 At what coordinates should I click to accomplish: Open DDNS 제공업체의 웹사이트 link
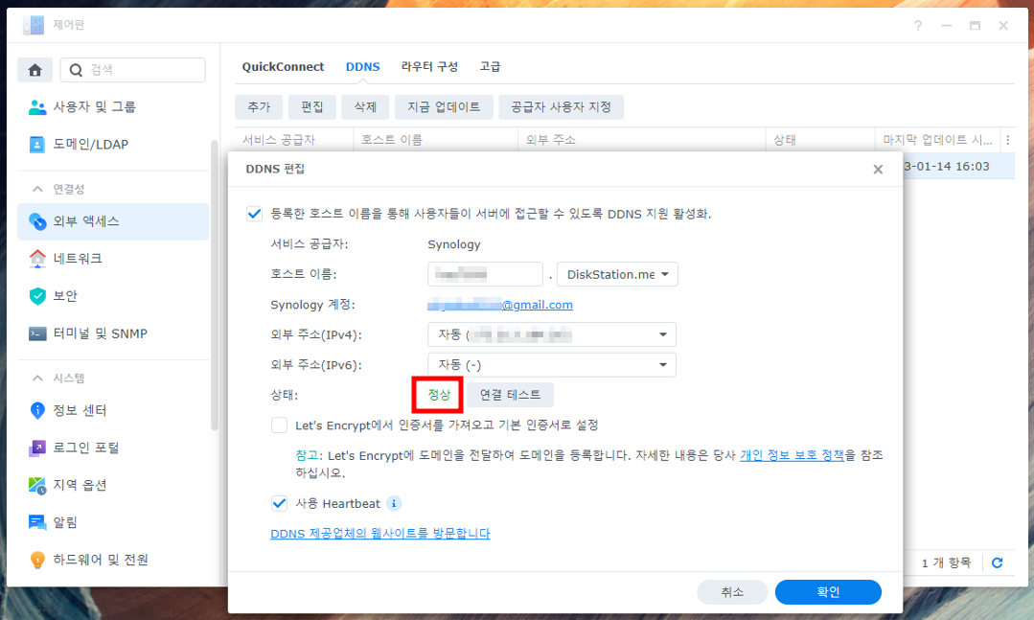379,533
